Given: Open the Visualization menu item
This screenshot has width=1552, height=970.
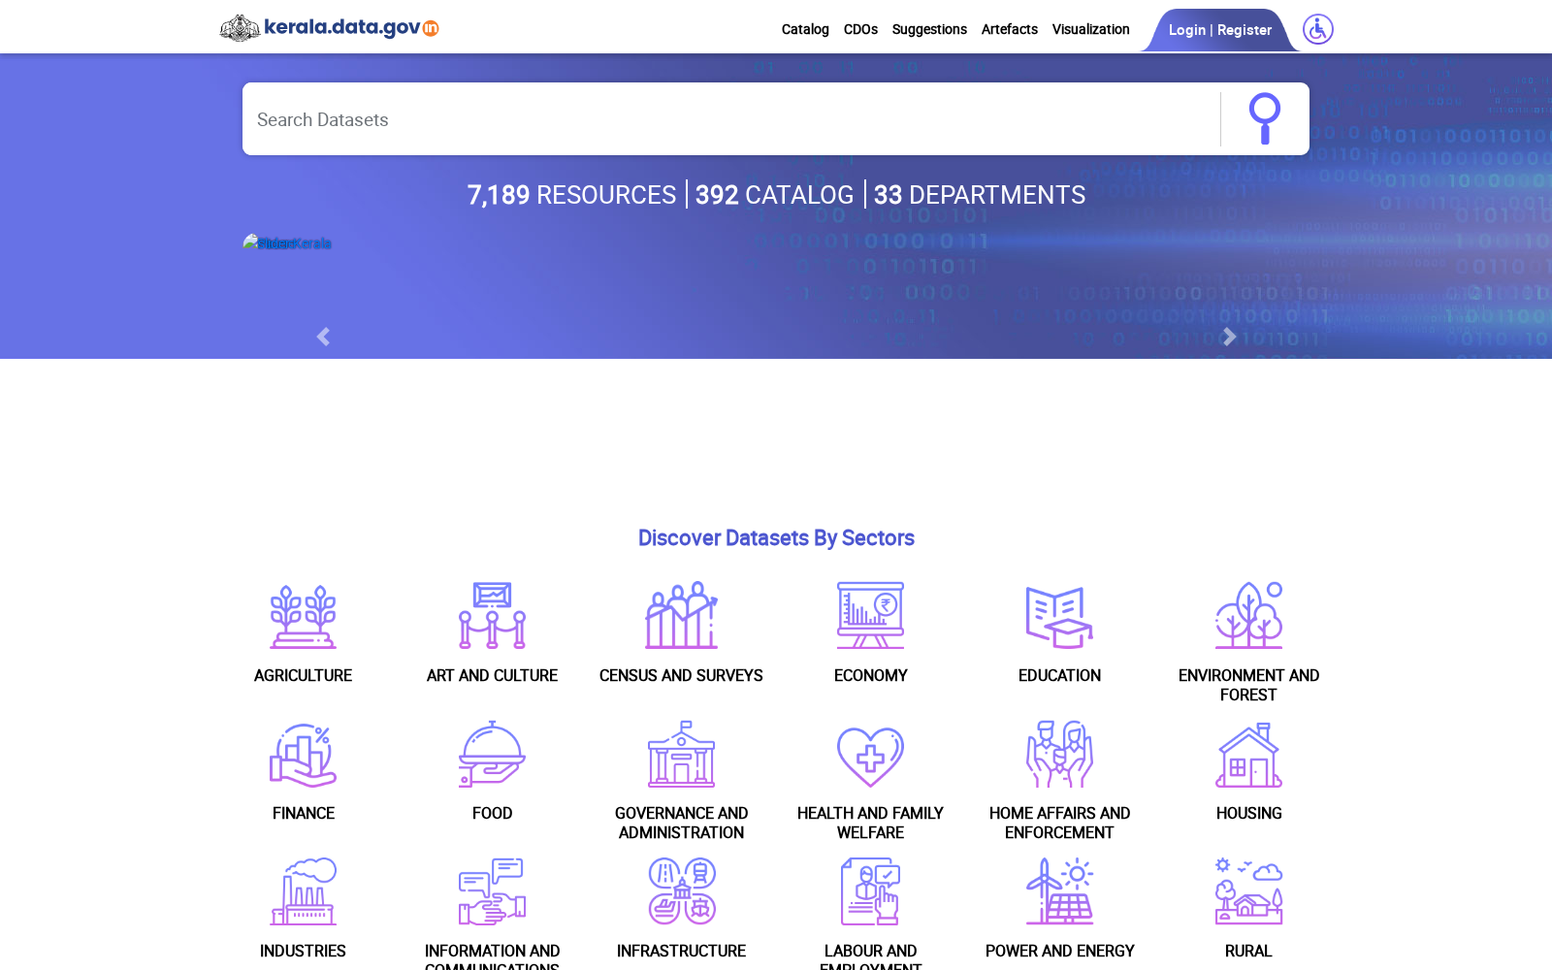Looking at the screenshot, I should 1090,29.
